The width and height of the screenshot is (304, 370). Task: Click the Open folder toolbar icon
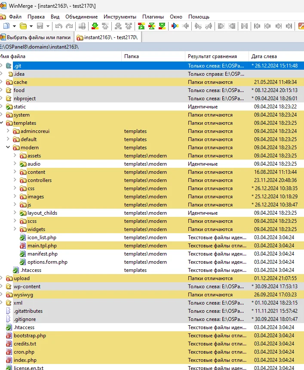click(x=23, y=26)
